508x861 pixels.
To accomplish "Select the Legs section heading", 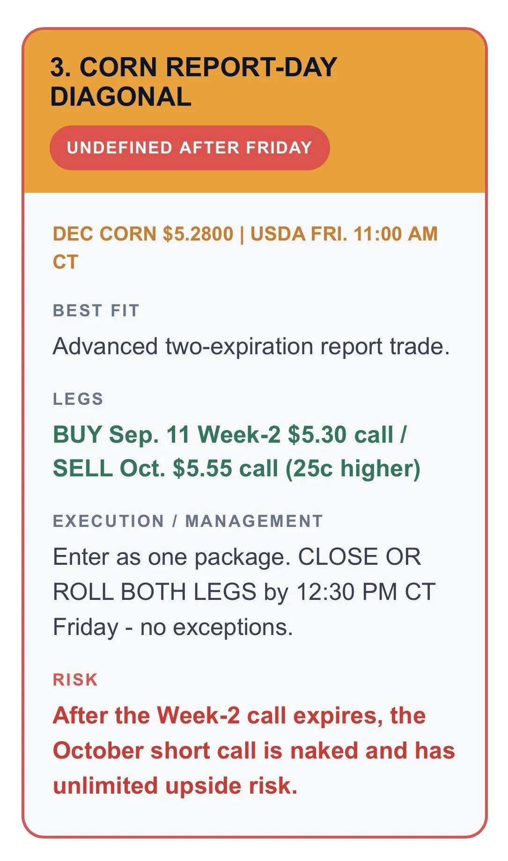I will 78,399.
